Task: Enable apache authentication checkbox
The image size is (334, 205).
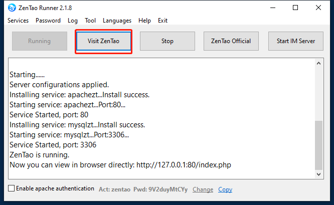Action: point(12,189)
